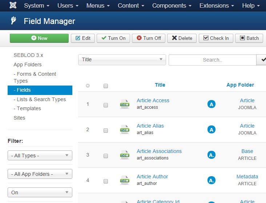The image size is (266, 203).
Task: Check the Article Access row checkbox
Action: click(106, 105)
